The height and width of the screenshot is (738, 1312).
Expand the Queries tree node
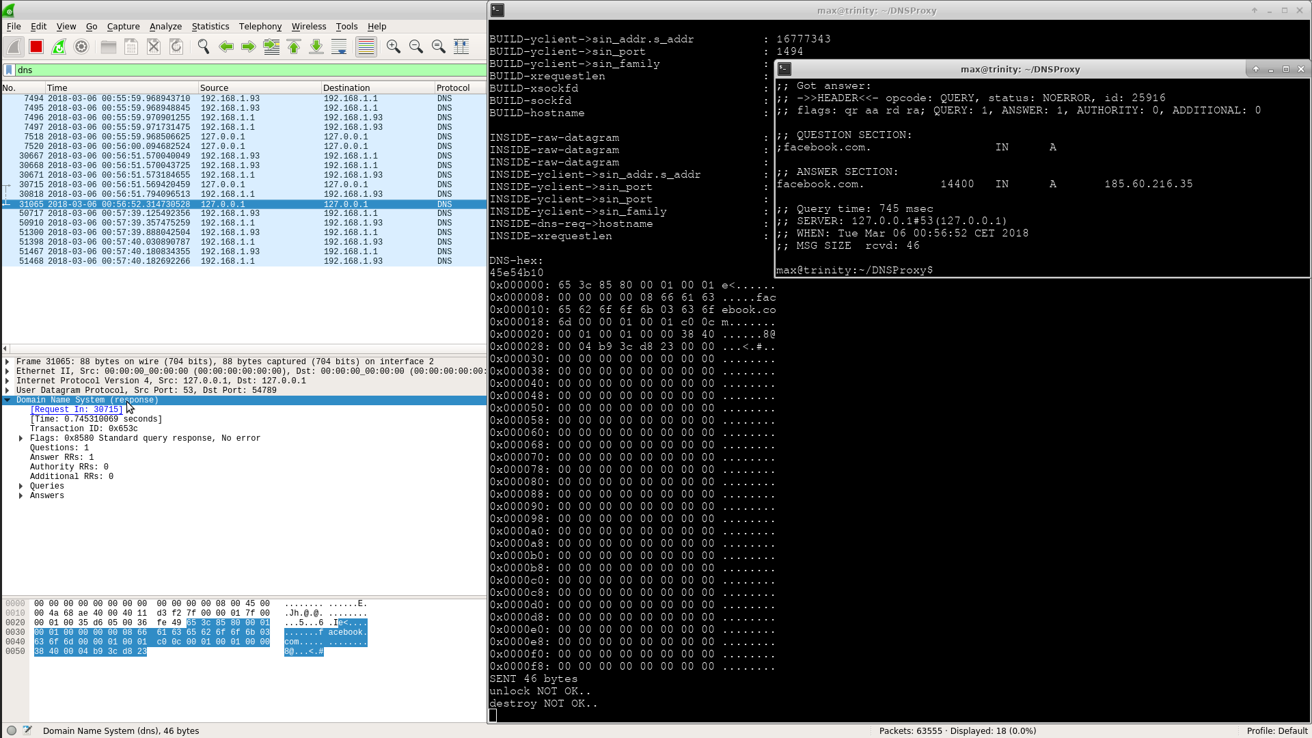pos(20,487)
